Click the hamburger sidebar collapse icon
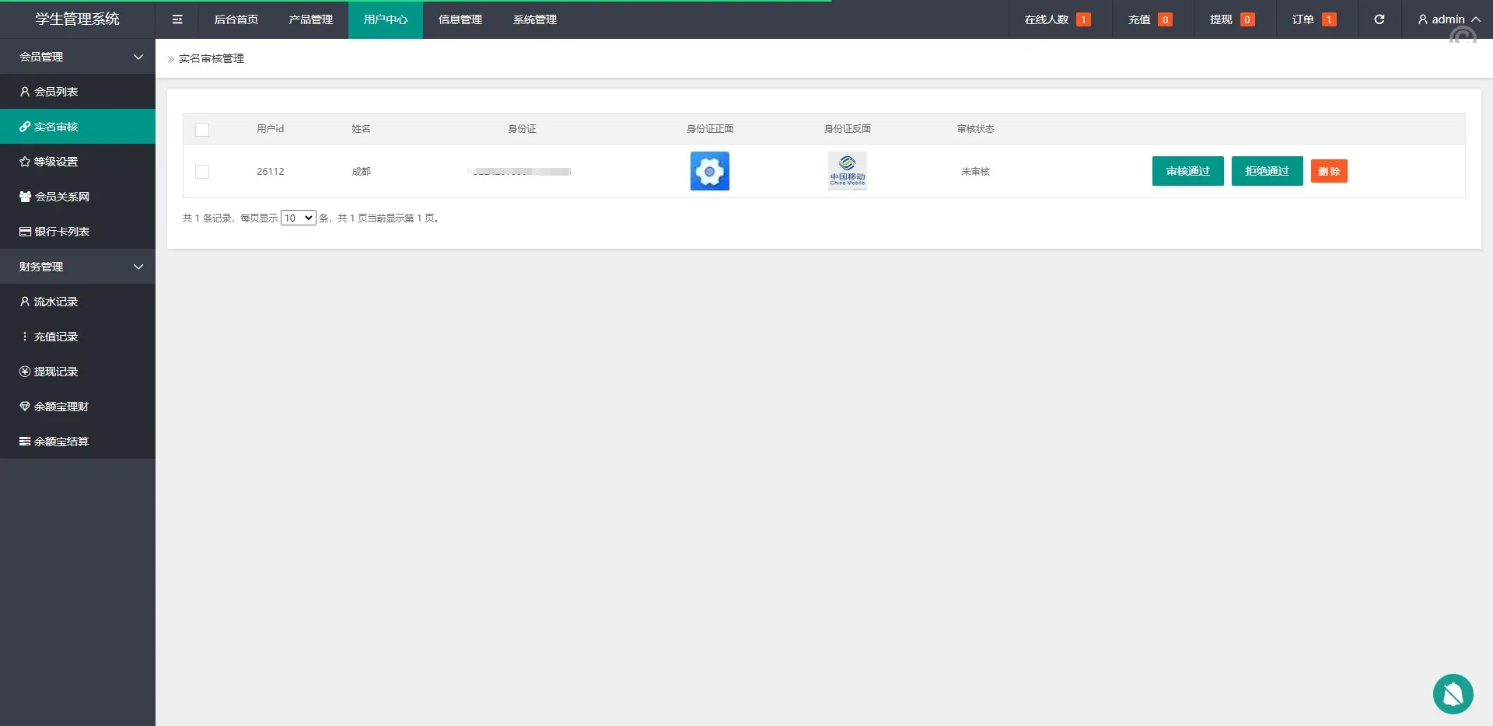1493x726 pixels. click(x=177, y=19)
